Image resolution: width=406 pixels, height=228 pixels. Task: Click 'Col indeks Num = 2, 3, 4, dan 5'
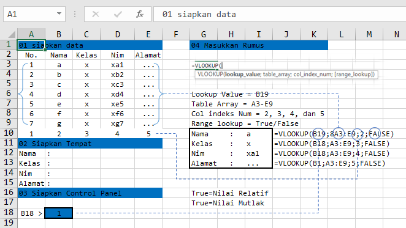pyautogui.click(x=258, y=114)
